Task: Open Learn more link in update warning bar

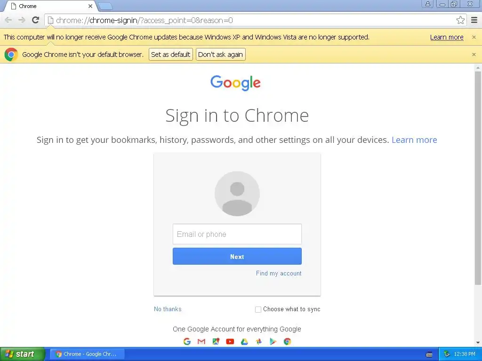Action: point(447,37)
